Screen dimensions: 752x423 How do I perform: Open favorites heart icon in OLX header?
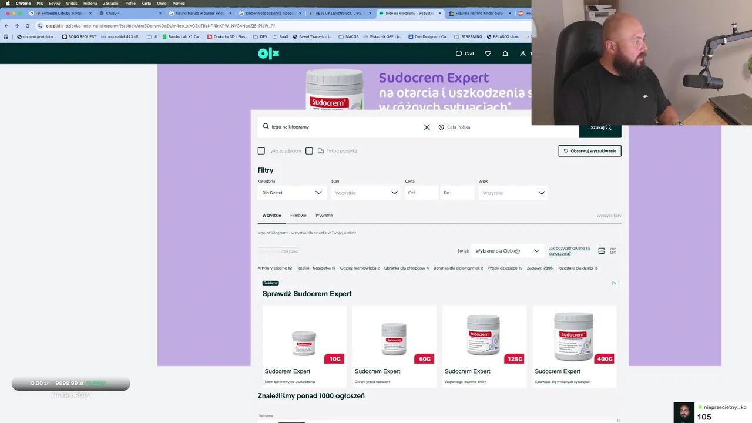[x=488, y=53]
